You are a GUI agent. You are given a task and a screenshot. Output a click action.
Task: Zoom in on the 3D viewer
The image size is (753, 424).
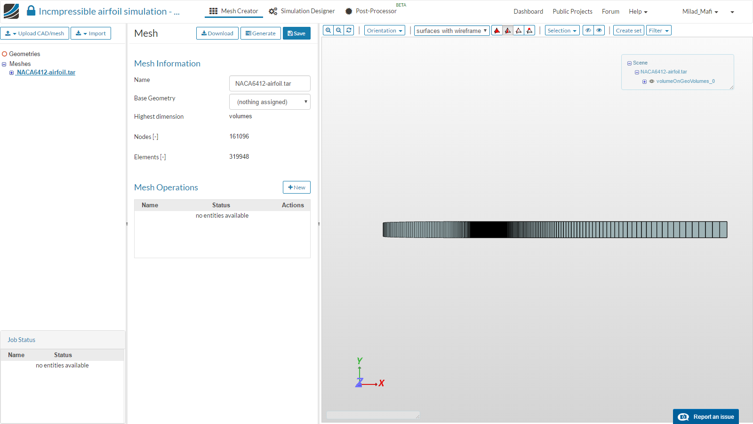328,31
